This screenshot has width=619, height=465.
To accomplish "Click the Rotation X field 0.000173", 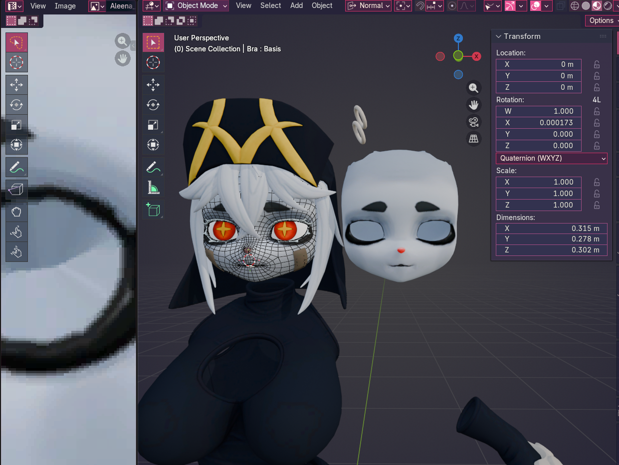I will 539,123.
